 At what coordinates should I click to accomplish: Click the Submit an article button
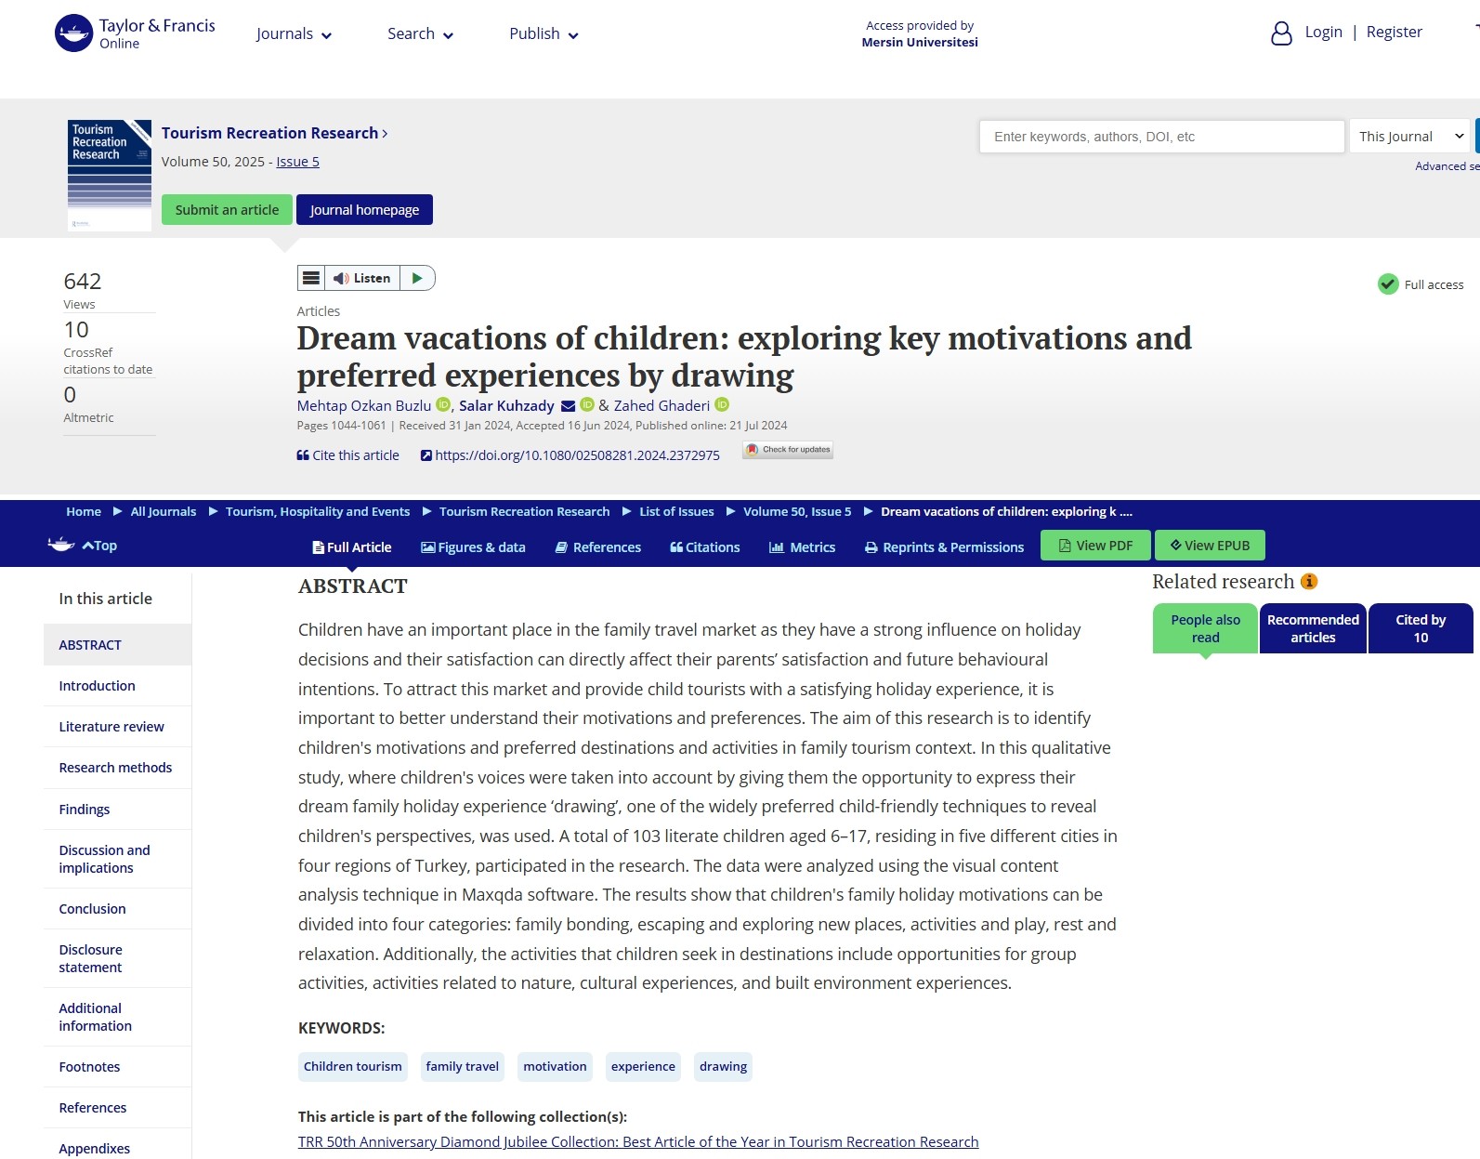click(x=227, y=210)
